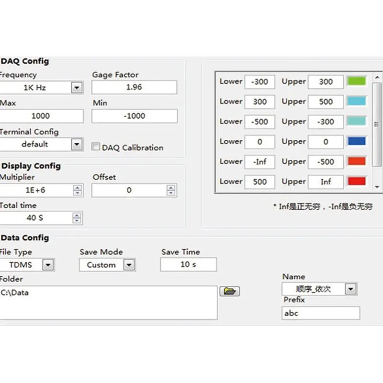Open the Terminal Config dropdown
383x383 pixels.
[x=76, y=144]
